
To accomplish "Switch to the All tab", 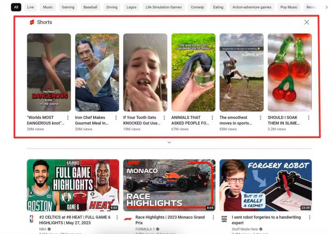I will tap(16, 7).
